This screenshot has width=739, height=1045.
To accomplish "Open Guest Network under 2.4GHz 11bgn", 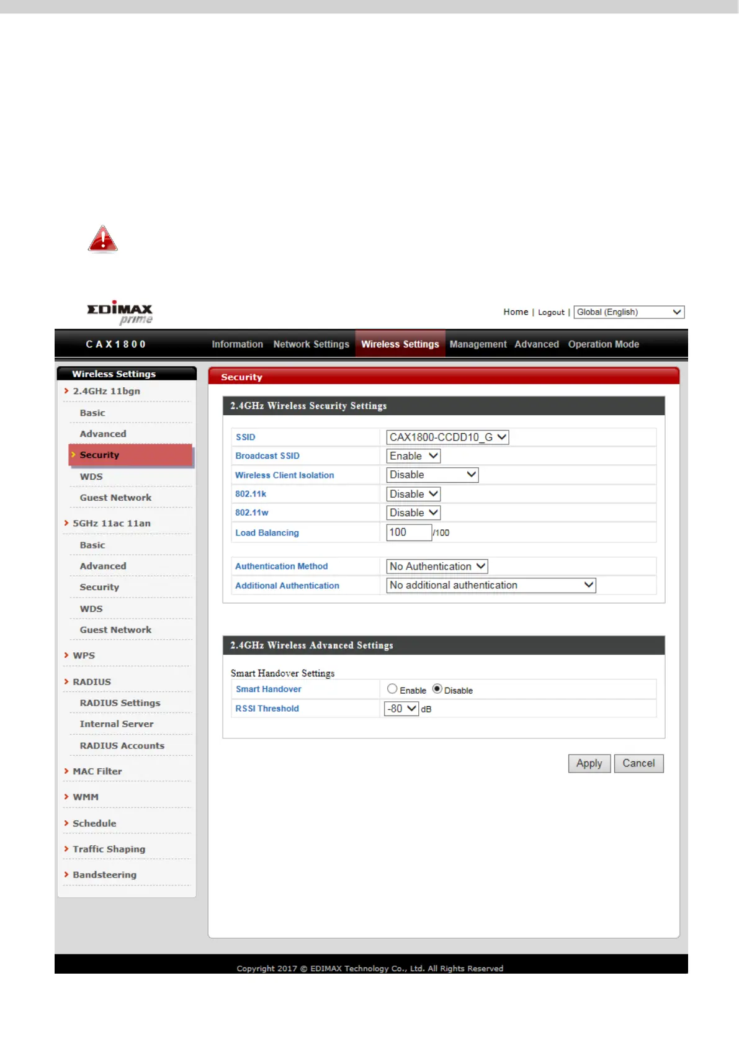I will (115, 498).
